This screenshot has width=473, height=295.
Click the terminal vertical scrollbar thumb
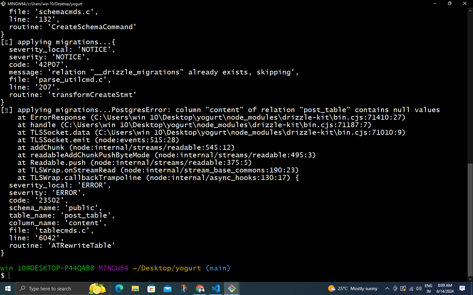point(470,220)
